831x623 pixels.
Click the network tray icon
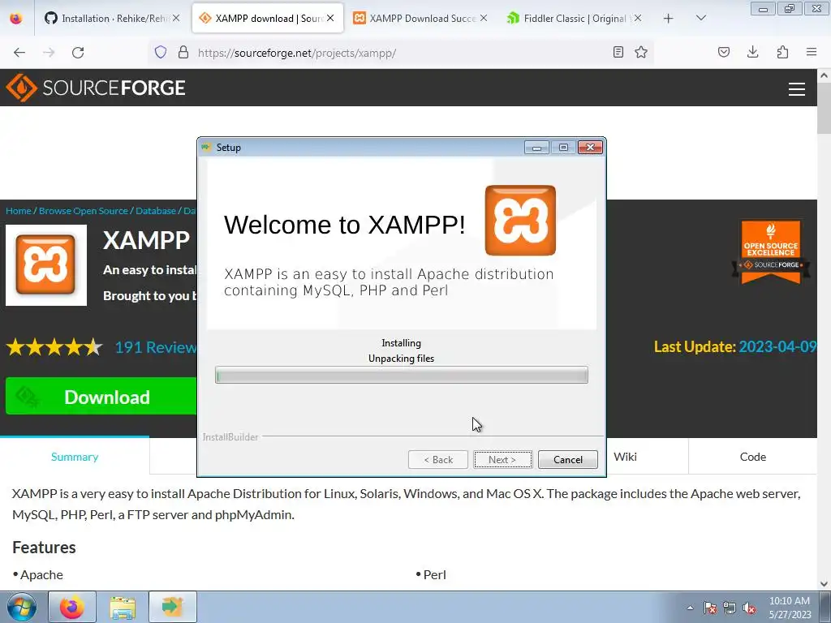(730, 608)
